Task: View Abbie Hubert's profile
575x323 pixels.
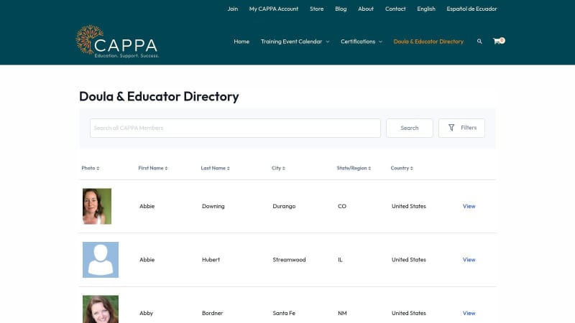Action: pyautogui.click(x=469, y=260)
